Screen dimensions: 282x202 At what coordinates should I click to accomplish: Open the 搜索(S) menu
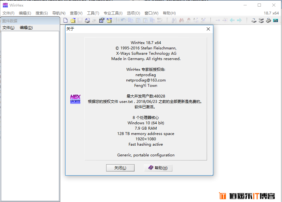tap(42, 13)
